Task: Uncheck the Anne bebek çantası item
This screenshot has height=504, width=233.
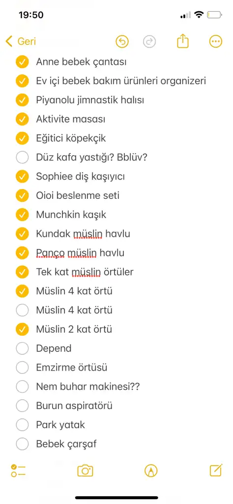Action: point(22,62)
